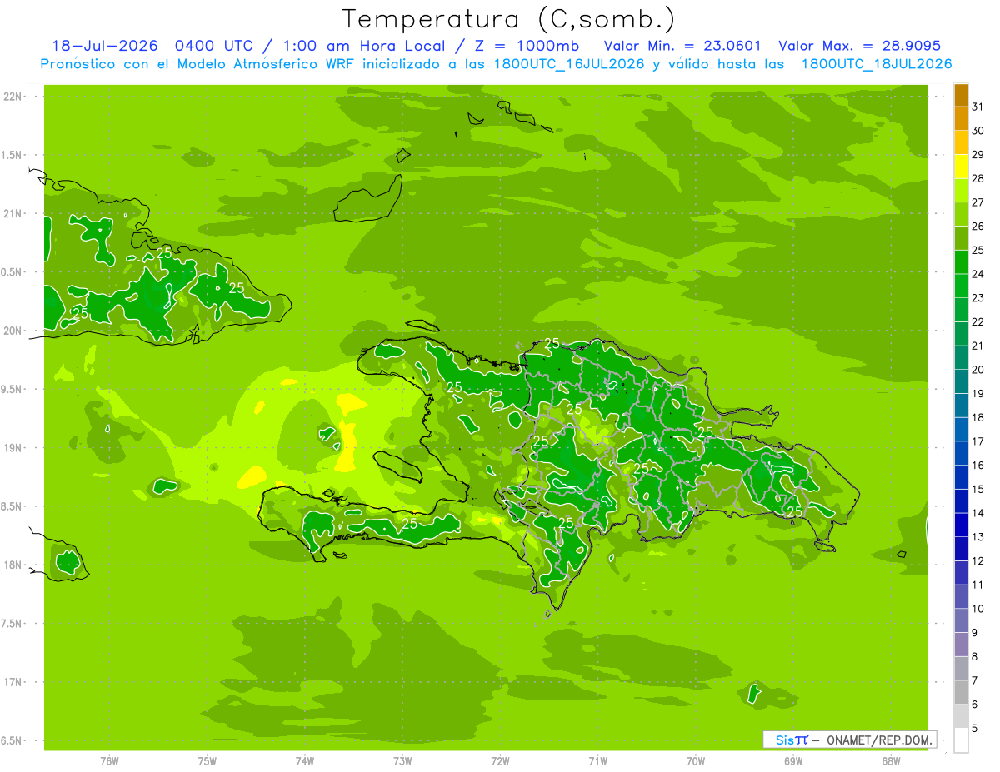Pick the dark blue swatch between 13 and 14
The width and height of the screenshot is (1000, 772).
pyautogui.click(x=961, y=525)
